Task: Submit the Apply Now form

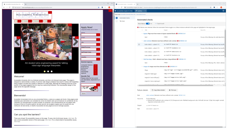Action: pyautogui.click(x=84, y=93)
